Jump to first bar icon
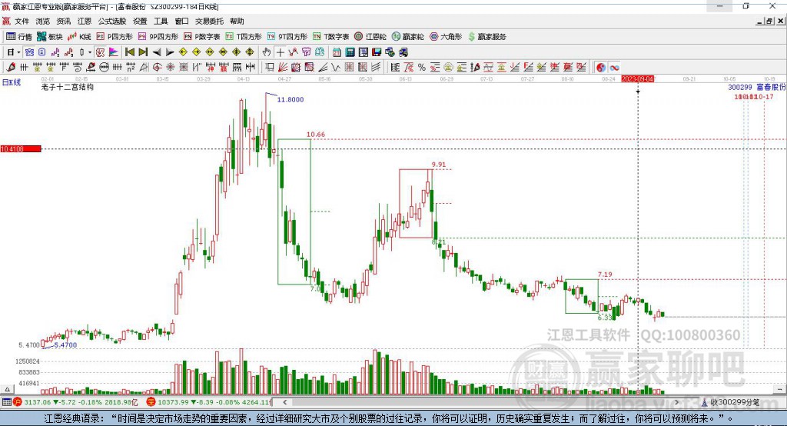 [129, 52]
